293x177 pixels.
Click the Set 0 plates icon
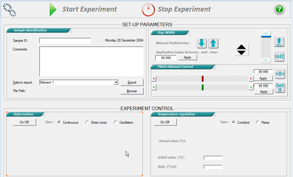tap(280, 87)
